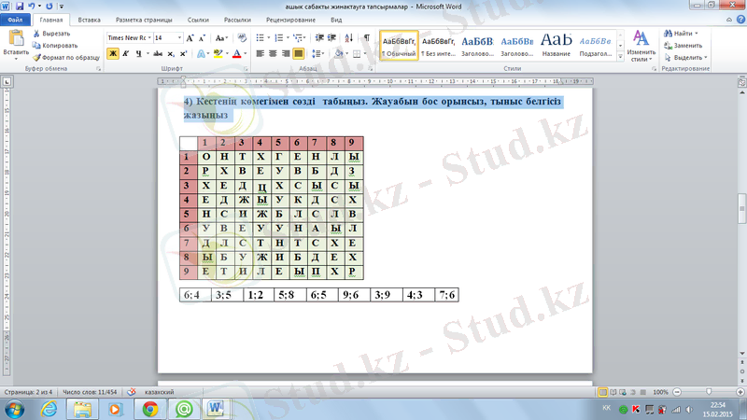Open the font name dropdown
Viewport: 747px width, 420px height.
click(x=148, y=37)
